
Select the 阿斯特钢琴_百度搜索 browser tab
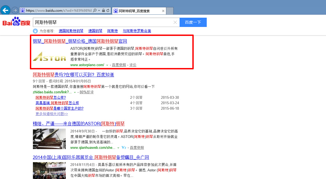pyautogui.click(x=139, y=11)
